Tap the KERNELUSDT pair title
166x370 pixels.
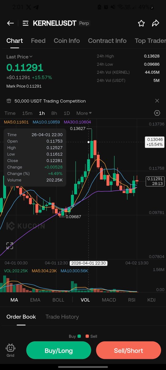click(x=54, y=23)
